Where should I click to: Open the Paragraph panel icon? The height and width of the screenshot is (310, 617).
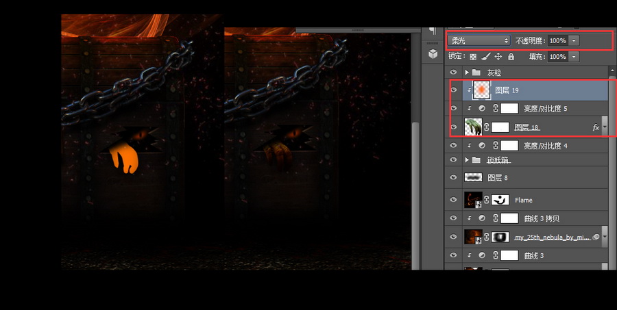(x=433, y=31)
